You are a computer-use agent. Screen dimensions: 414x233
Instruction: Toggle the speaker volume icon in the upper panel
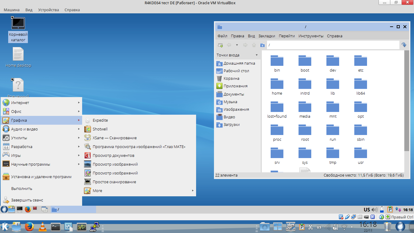(375, 210)
